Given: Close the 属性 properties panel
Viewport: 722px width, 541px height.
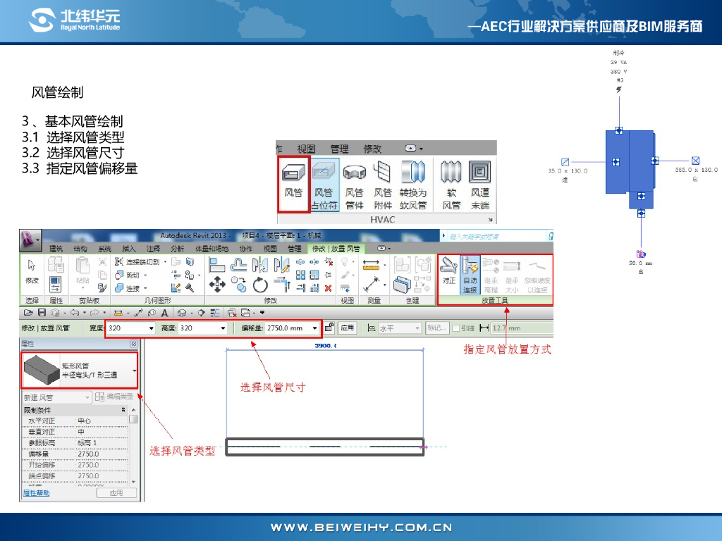Looking at the screenshot, I should (133, 344).
